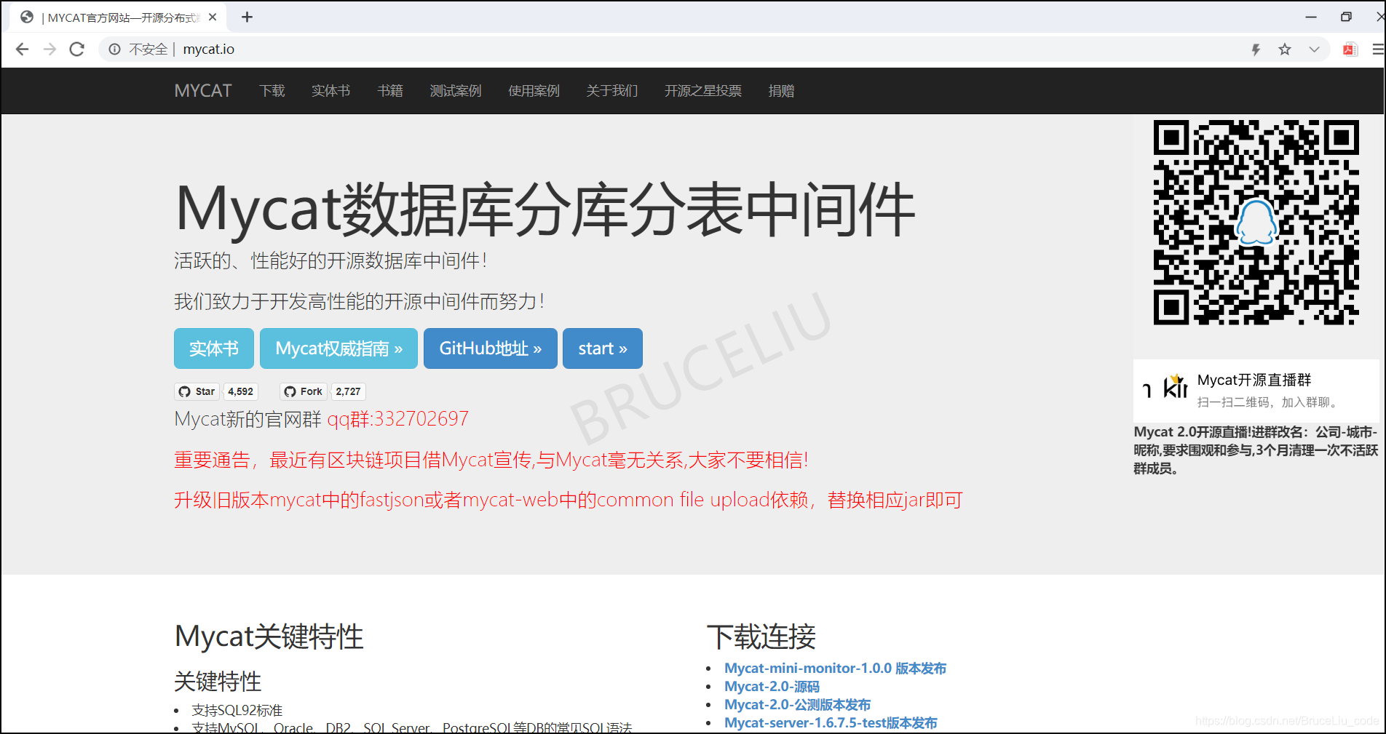Screen dimensions: 1386x734
Task: Open the 实体书 nav menu item
Action: click(331, 91)
